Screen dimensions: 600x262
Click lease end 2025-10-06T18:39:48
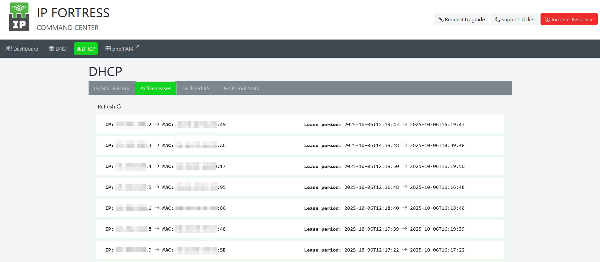point(437,145)
